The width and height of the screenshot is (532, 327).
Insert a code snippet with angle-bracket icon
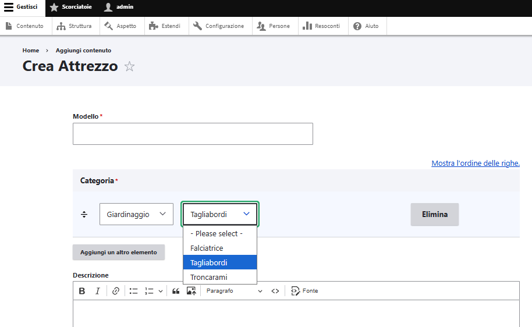275,291
